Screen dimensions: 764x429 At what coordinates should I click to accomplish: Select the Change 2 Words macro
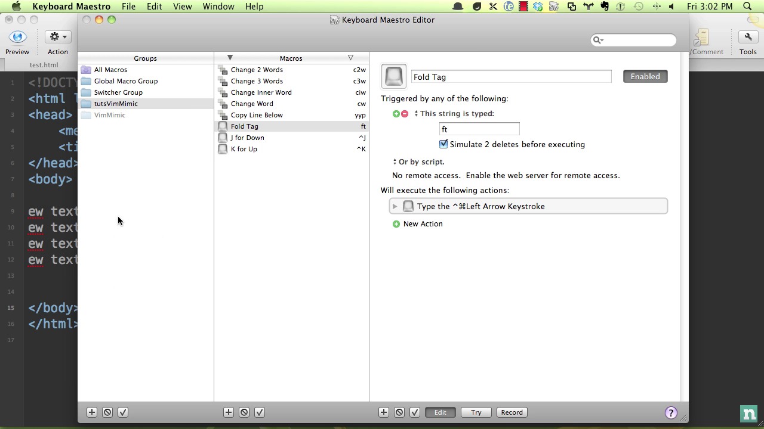click(291, 70)
